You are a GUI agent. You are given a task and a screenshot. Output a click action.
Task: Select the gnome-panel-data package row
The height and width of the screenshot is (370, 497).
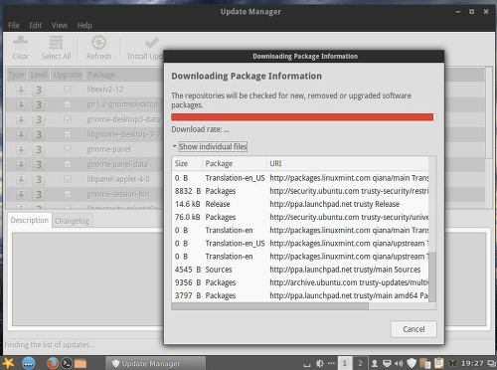click(x=84, y=164)
